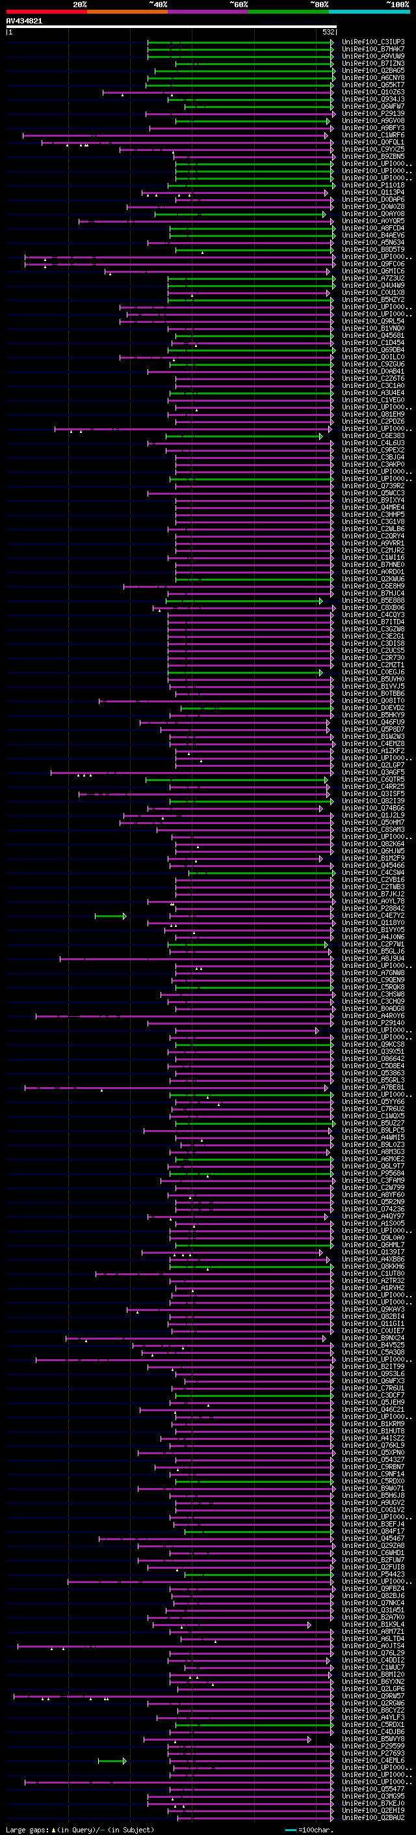Viewport: 416px width, 1835px height.
Task: Open hit UniRef100_A3U4E4
Action: click(x=372, y=393)
